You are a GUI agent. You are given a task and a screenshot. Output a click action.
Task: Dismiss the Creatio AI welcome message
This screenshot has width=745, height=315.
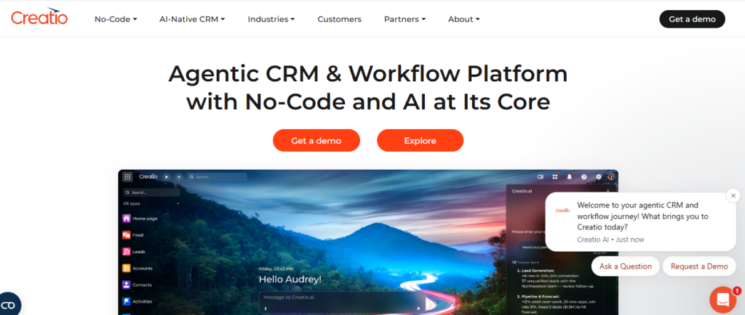733,195
